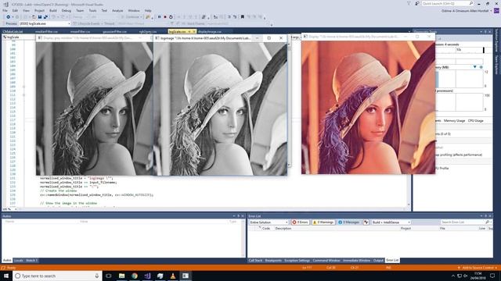
Task: Click Type here to search box
Action: click(x=57, y=276)
